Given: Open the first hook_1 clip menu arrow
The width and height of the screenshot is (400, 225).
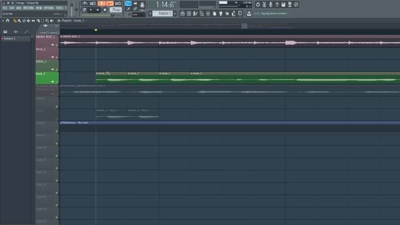Looking at the screenshot, I should tap(97, 74).
